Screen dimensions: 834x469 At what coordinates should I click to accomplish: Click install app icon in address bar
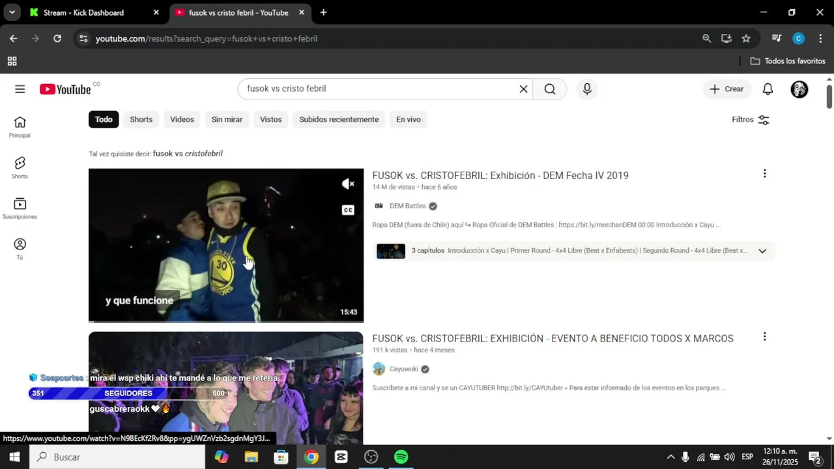(726, 38)
